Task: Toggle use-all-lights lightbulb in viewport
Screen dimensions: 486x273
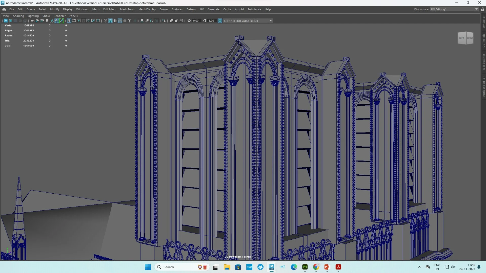Action: 130,21
